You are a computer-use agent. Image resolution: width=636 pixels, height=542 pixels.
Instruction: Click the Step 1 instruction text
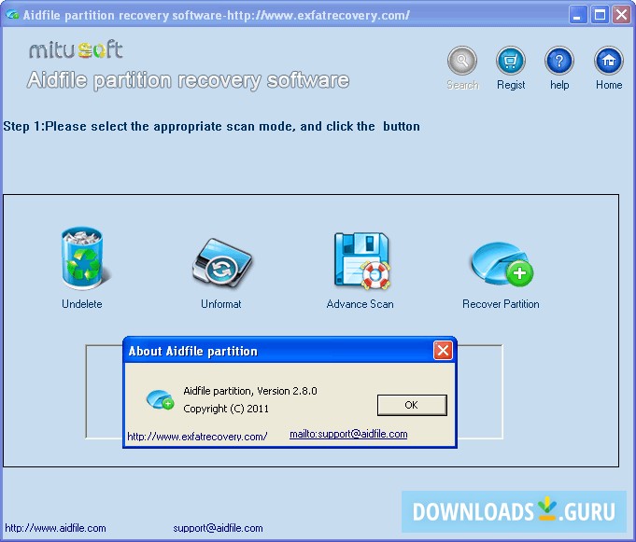[x=211, y=126]
